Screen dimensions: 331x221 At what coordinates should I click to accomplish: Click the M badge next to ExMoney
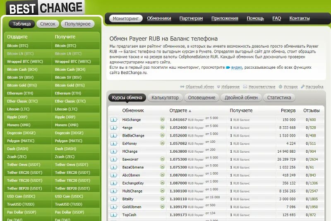[162, 143]
